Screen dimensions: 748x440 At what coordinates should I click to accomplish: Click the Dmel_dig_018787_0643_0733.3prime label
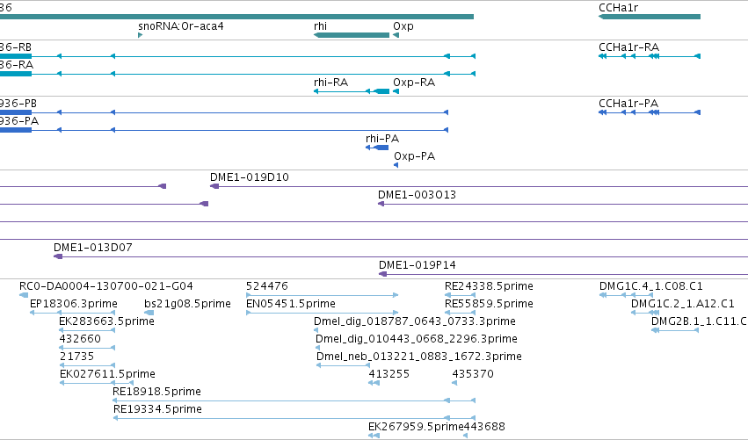click(x=415, y=321)
